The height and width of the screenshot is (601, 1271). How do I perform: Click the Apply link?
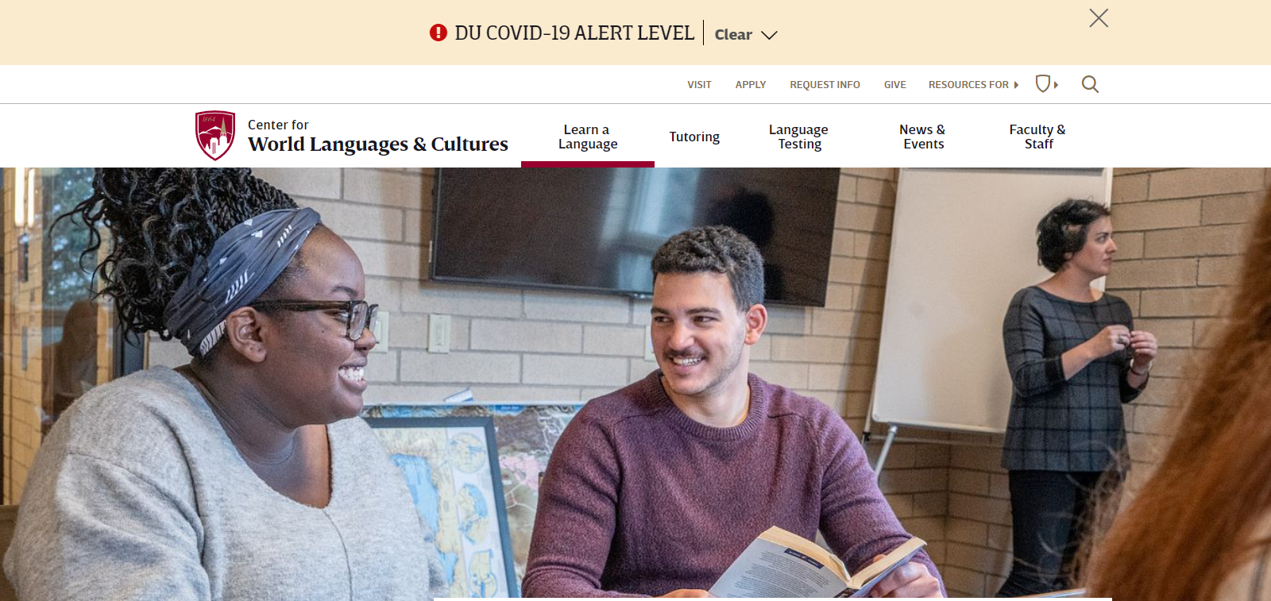(751, 84)
